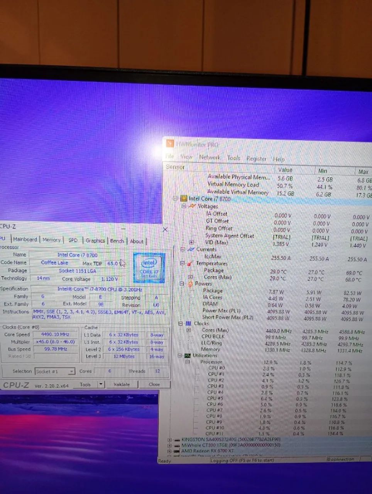Click the Voltages lightning icon
Image resolution: width=372 pixels, height=494 pixels.
click(x=192, y=206)
